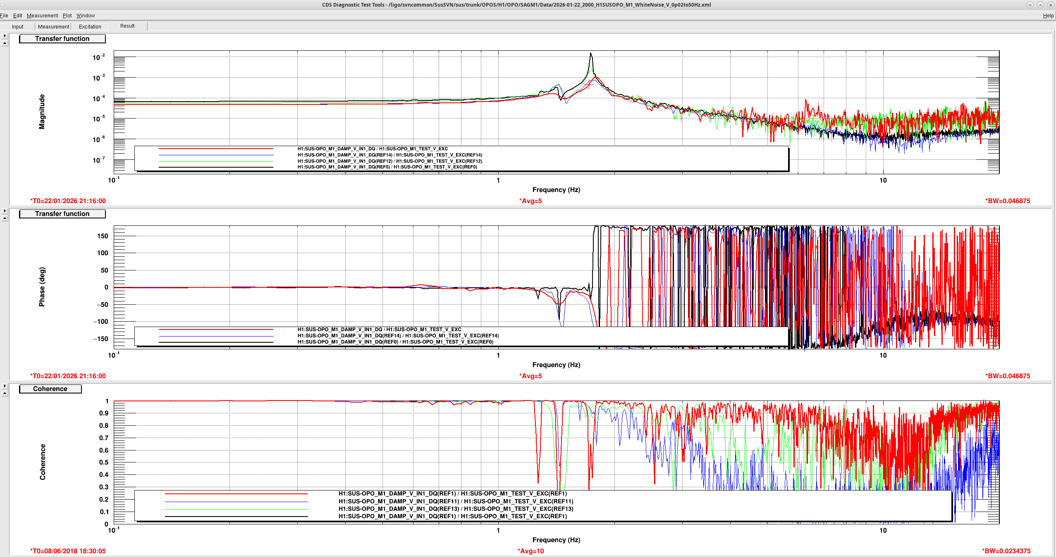Click the REF13 entry in coherence legend
Viewport: 1056px width, 557px height.
pyautogui.click(x=456, y=509)
